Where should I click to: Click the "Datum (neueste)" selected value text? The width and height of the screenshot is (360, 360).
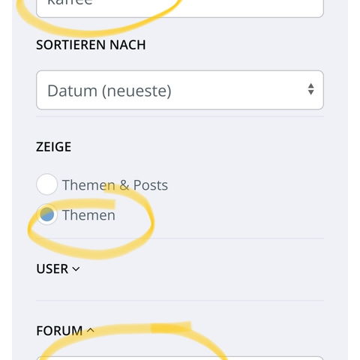click(109, 91)
